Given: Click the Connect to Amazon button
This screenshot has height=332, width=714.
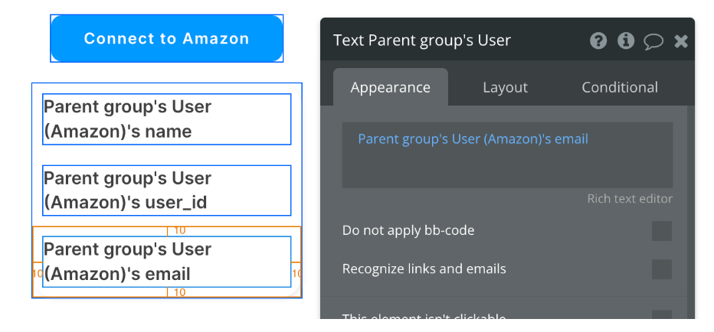Looking at the screenshot, I should click(x=167, y=38).
